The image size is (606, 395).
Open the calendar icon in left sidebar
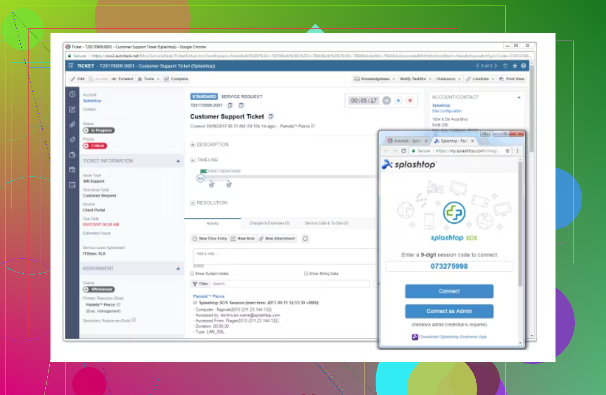[x=72, y=170]
